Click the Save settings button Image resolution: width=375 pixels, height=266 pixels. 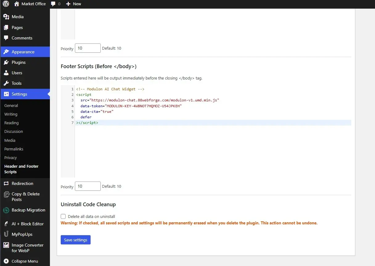coord(75,240)
